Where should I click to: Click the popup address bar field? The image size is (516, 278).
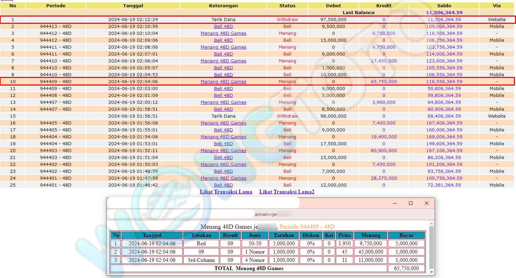tap(181, 214)
